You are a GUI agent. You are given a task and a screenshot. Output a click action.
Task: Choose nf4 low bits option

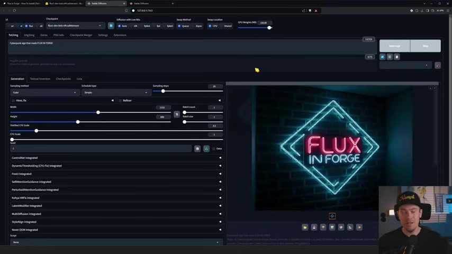[x=133, y=26]
